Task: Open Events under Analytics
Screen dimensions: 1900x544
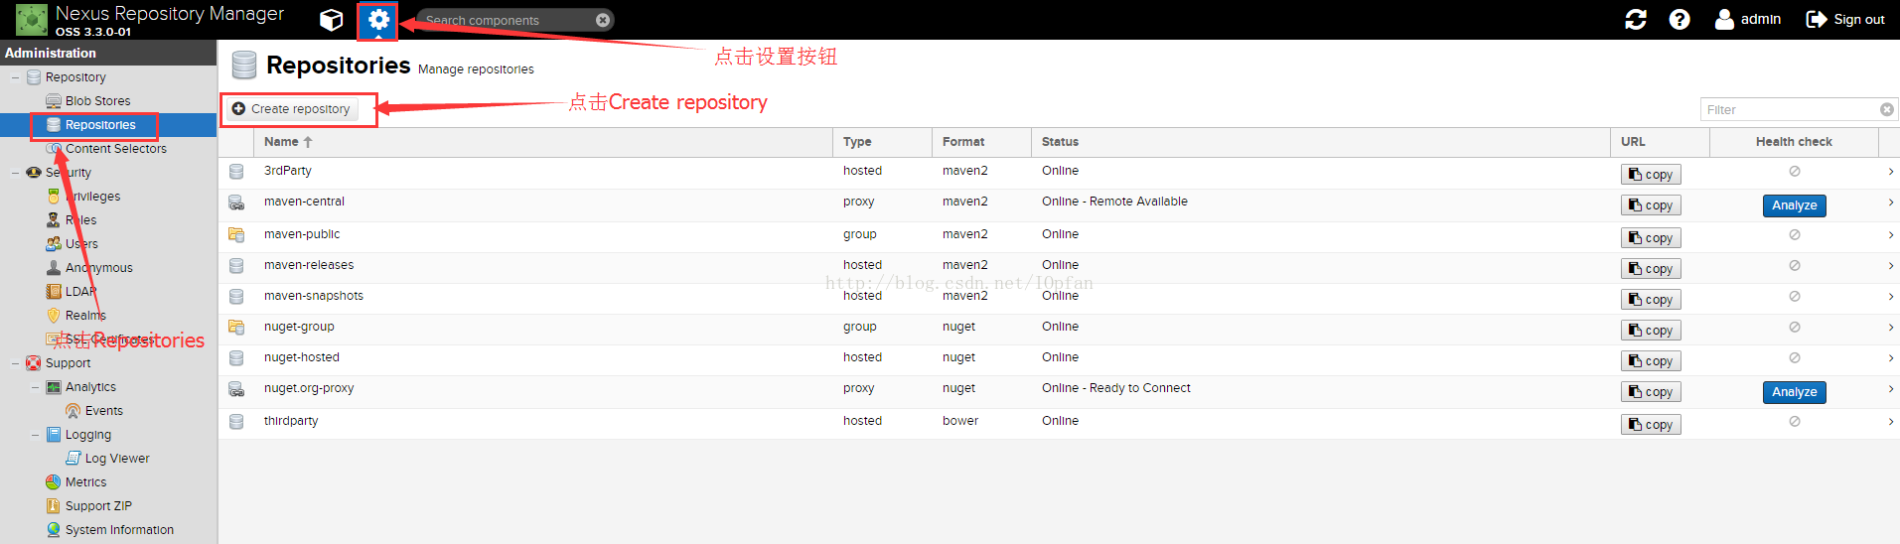Action: tap(103, 411)
